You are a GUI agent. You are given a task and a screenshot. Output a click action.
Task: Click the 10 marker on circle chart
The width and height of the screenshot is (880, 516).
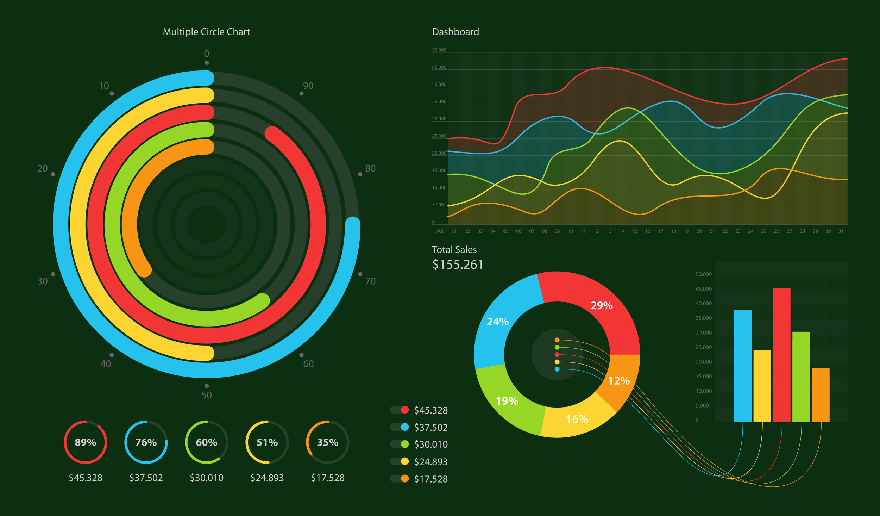click(104, 86)
